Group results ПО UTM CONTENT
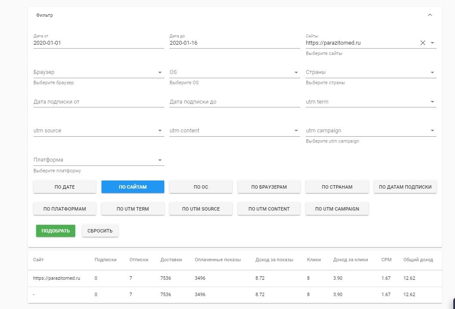 click(269, 209)
